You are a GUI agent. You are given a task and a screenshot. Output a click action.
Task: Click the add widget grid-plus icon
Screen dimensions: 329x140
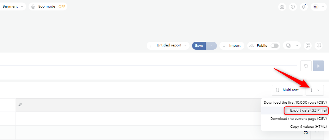[x=308, y=45]
